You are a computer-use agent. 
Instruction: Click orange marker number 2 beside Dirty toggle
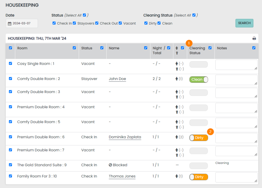point(210,132)
